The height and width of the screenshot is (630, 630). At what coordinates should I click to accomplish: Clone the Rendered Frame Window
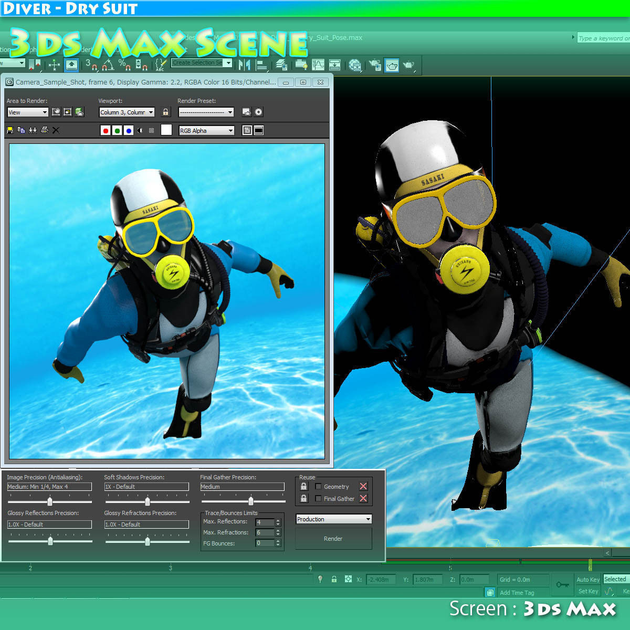33,130
